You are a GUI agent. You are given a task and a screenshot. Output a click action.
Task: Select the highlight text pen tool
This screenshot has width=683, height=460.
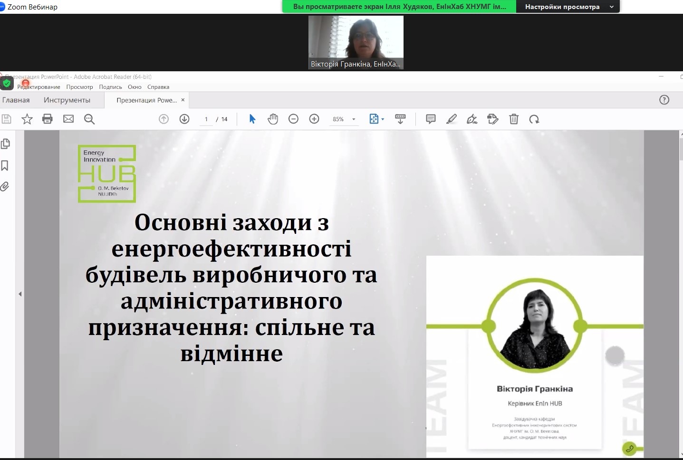(x=452, y=119)
